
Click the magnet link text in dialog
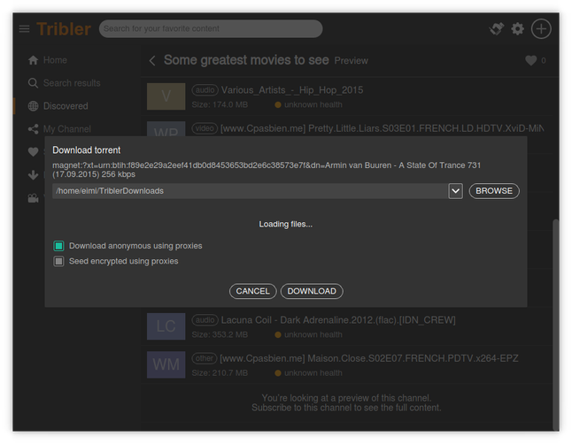pyautogui.click(x=267, y=170)
